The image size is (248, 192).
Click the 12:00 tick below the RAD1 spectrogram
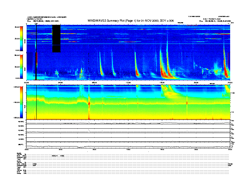pos(128,83)
